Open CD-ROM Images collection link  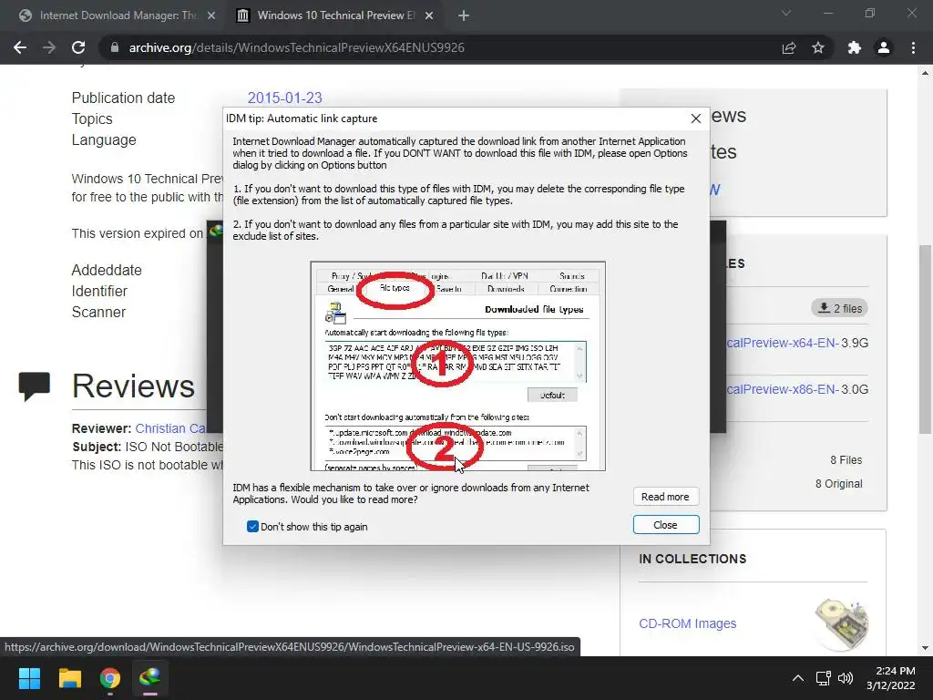pyautogui.click(x=687, y=623)
